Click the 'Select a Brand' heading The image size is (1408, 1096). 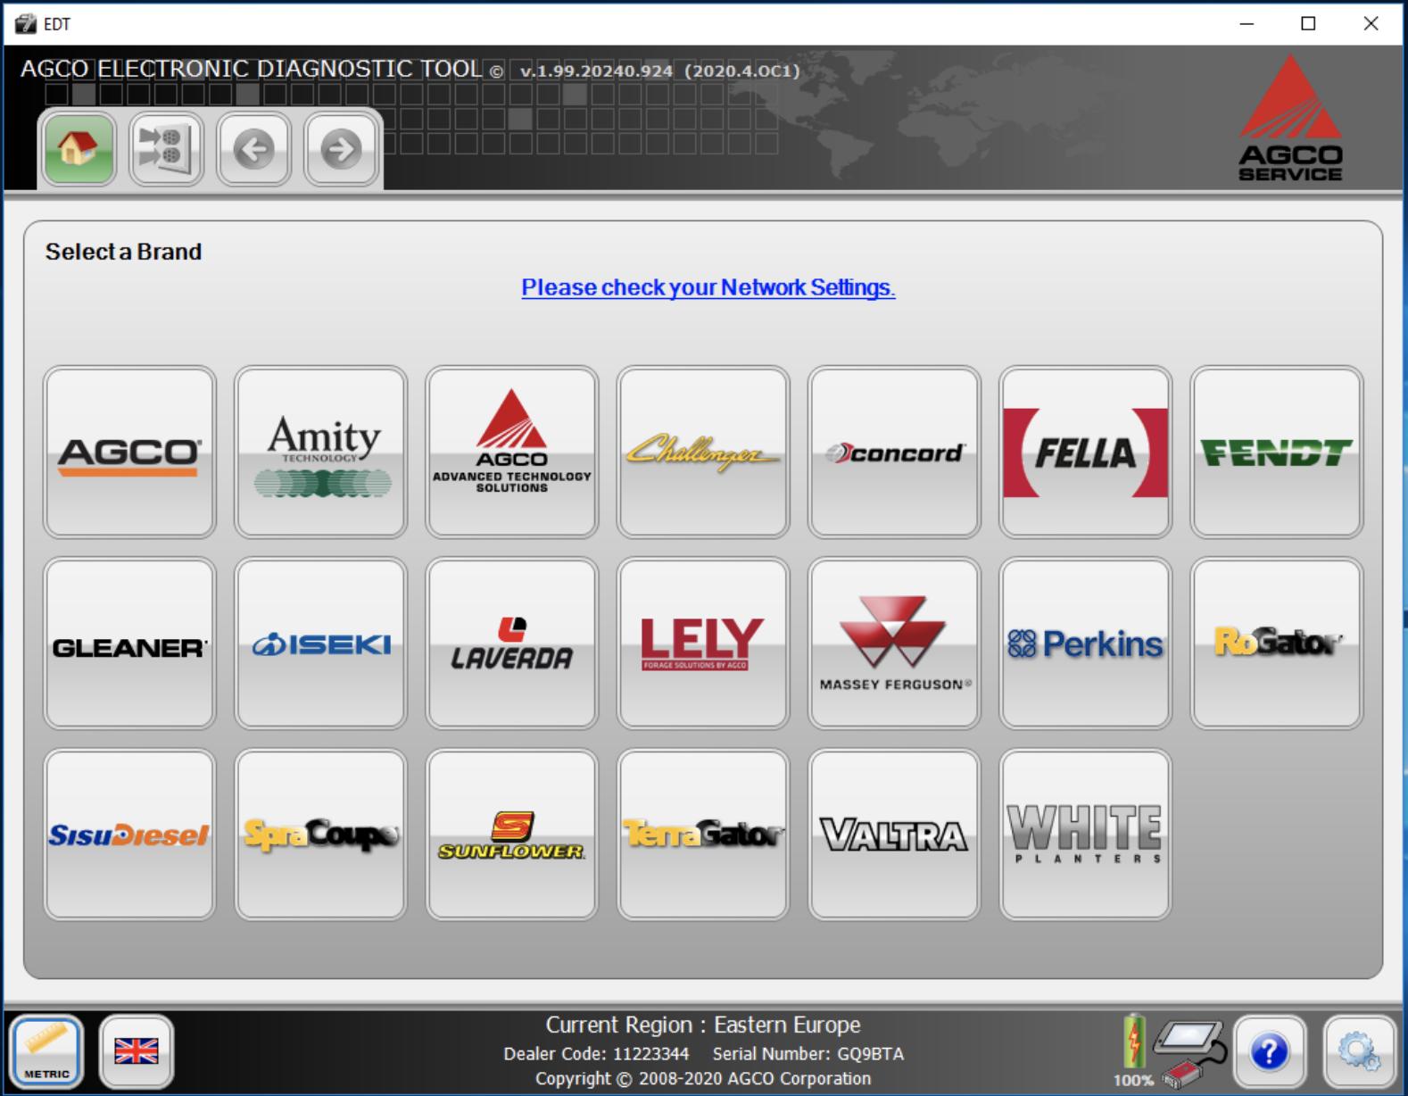click(x=123, y=252)
